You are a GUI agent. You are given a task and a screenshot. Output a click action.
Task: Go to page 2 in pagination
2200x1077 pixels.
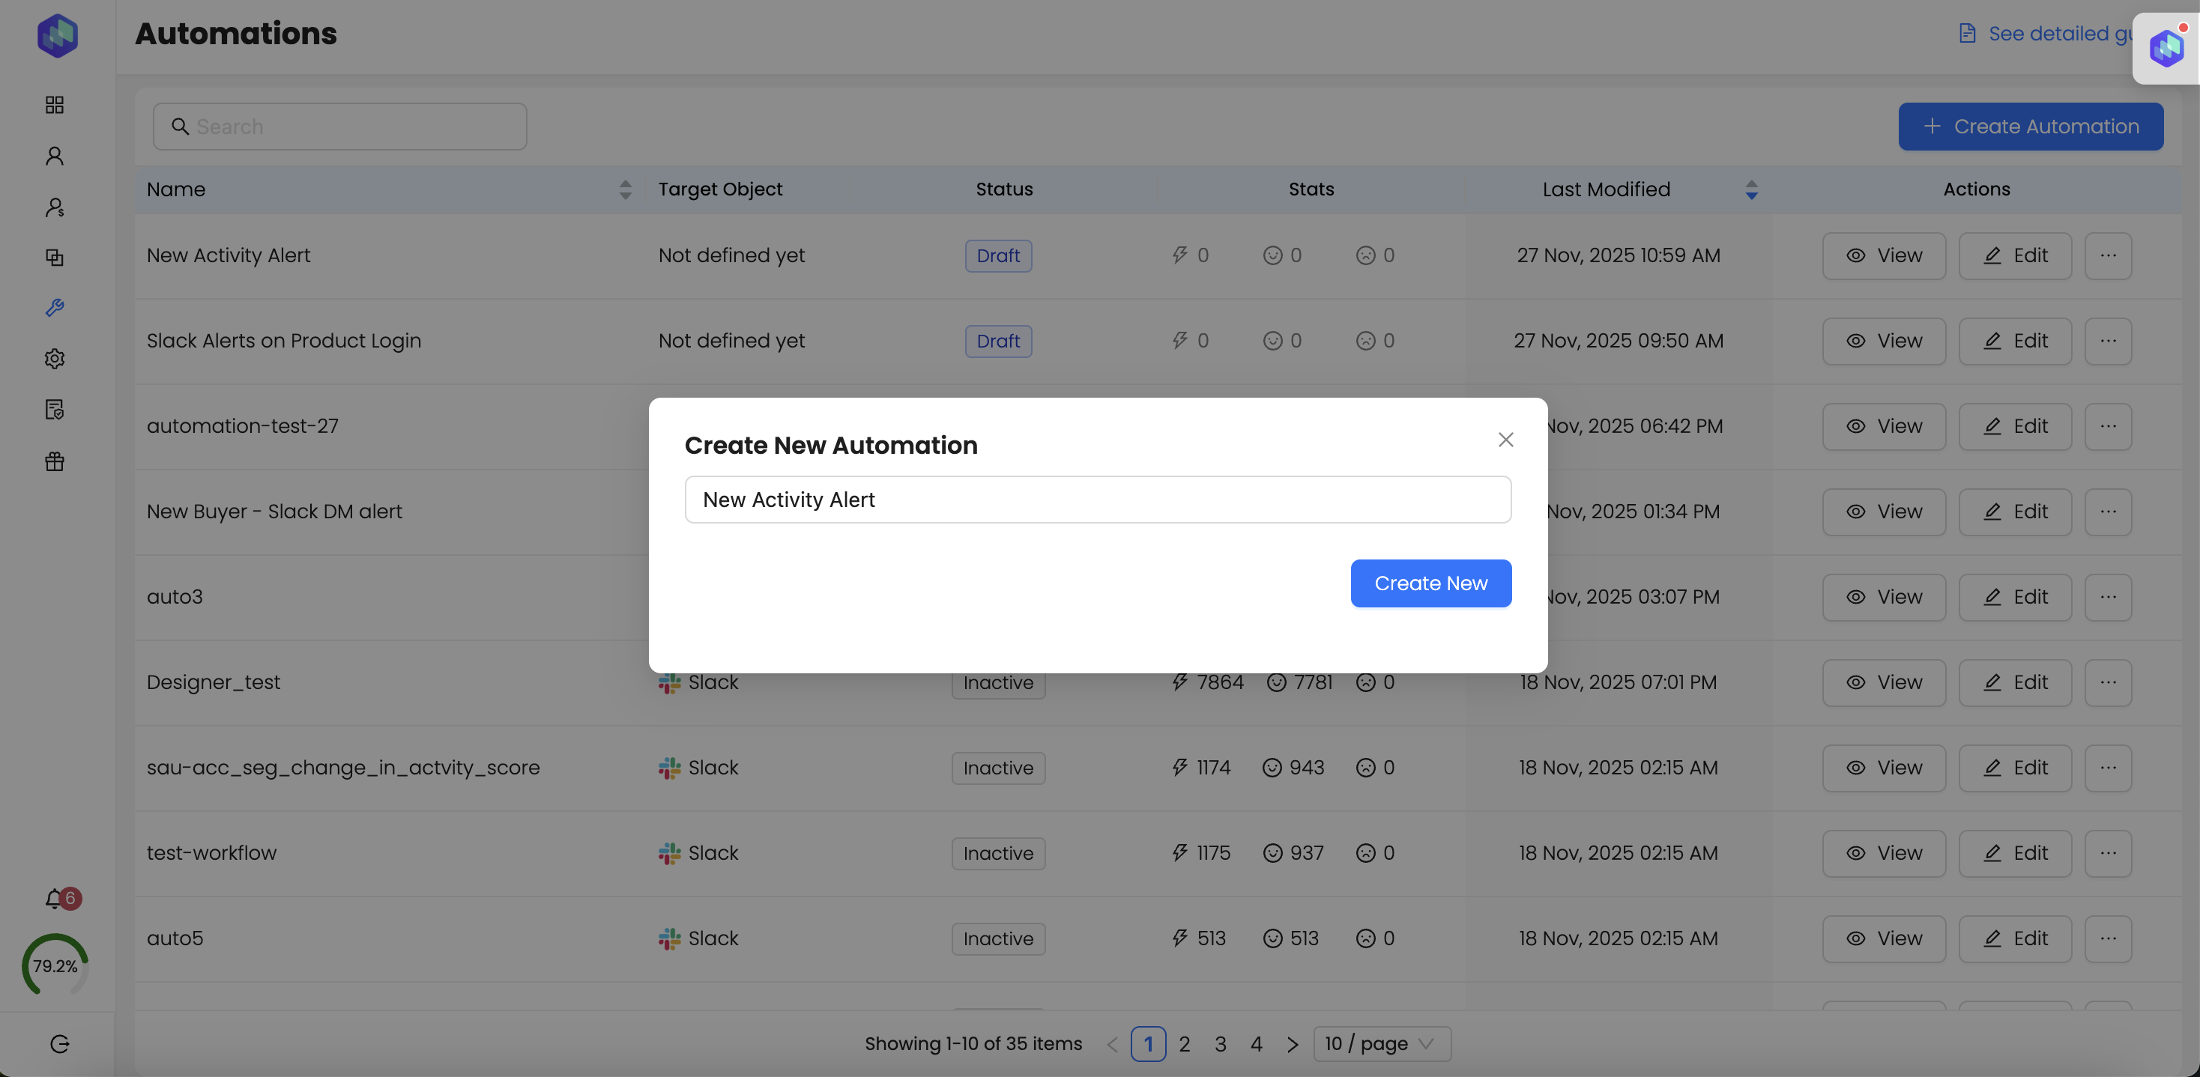[1184, 1044]
